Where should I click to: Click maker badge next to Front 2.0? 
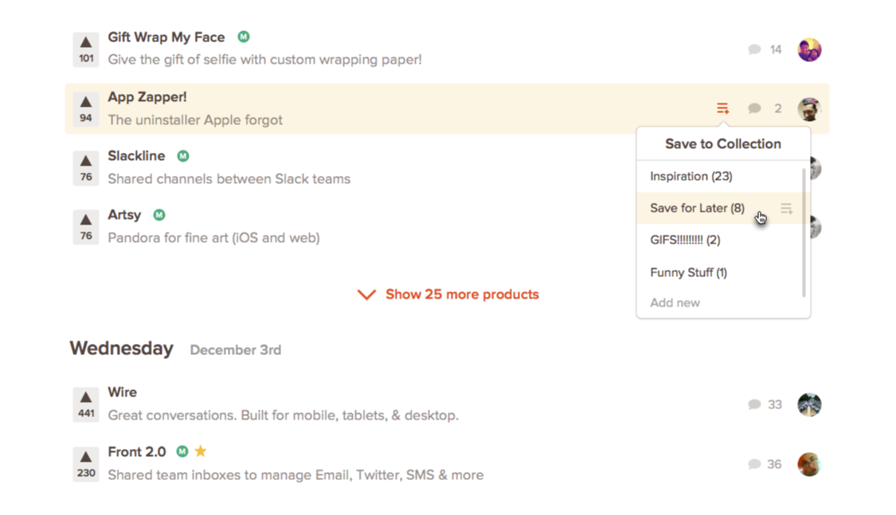[x=182, y=451]
